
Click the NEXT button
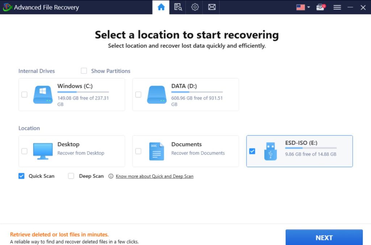tap(324, 237)
